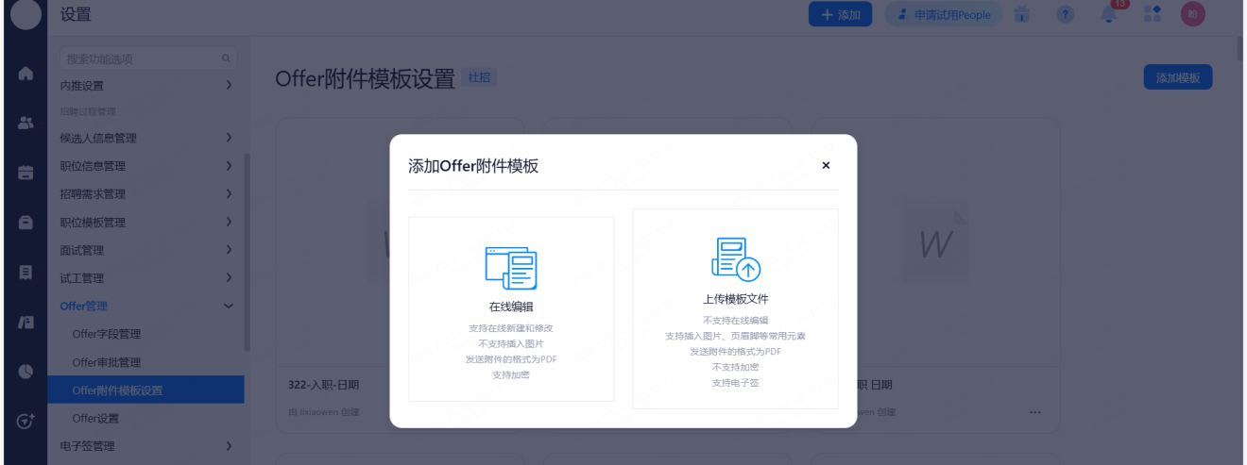The height and width of the screenshot is (465, 1247).
Task: Open the pink user avatar menu
Action: coord(1192,14)
